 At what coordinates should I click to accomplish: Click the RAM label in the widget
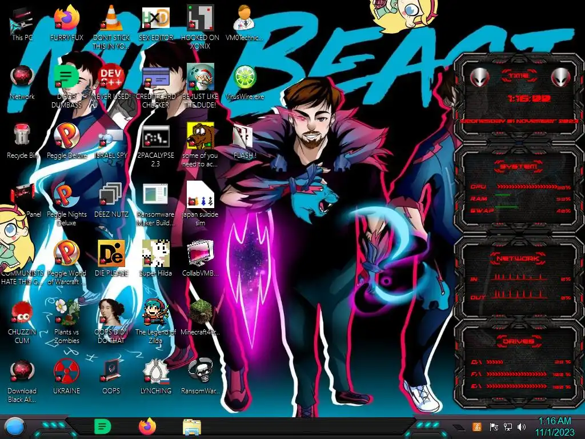[x=479, y=198]
